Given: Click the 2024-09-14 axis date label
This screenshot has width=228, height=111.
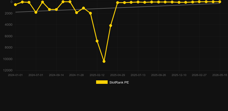Looking at the screenshot, I should click(x=56, y=75).
